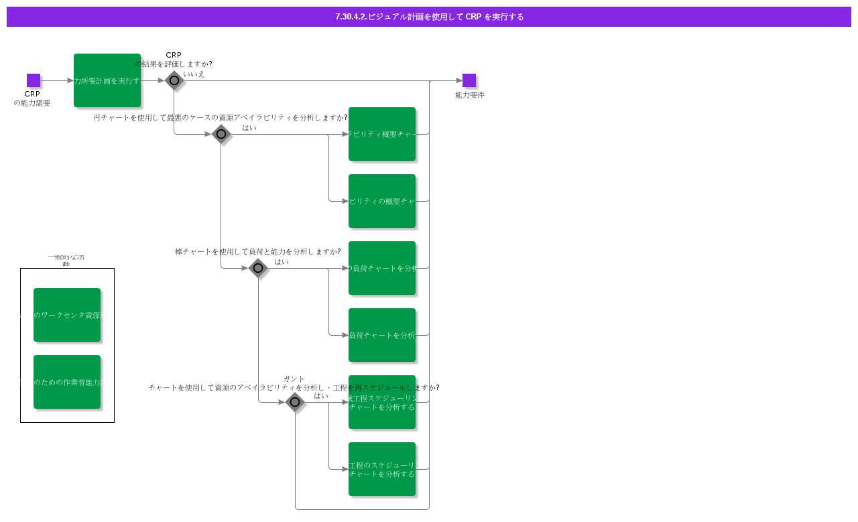Image resolution: width=858 pixels, height=522 pixels.
Task: Click the 一般的な活動 group label
Action: 66,260
